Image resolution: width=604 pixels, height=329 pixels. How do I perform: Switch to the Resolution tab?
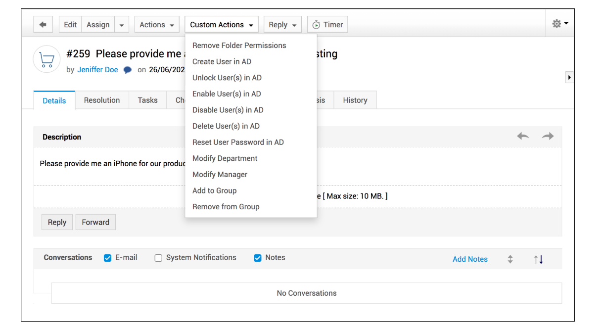tap(102, 100)
